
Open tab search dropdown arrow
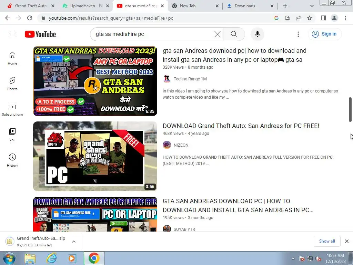(x=312, y=6)
